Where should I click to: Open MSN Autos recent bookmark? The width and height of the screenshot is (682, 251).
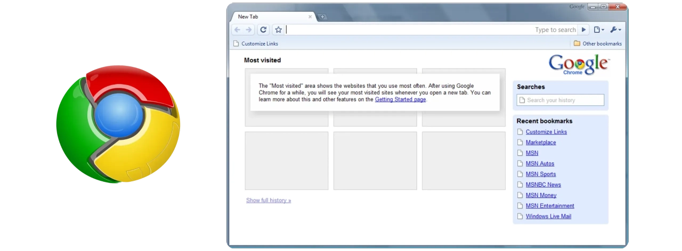click(540, 164)
